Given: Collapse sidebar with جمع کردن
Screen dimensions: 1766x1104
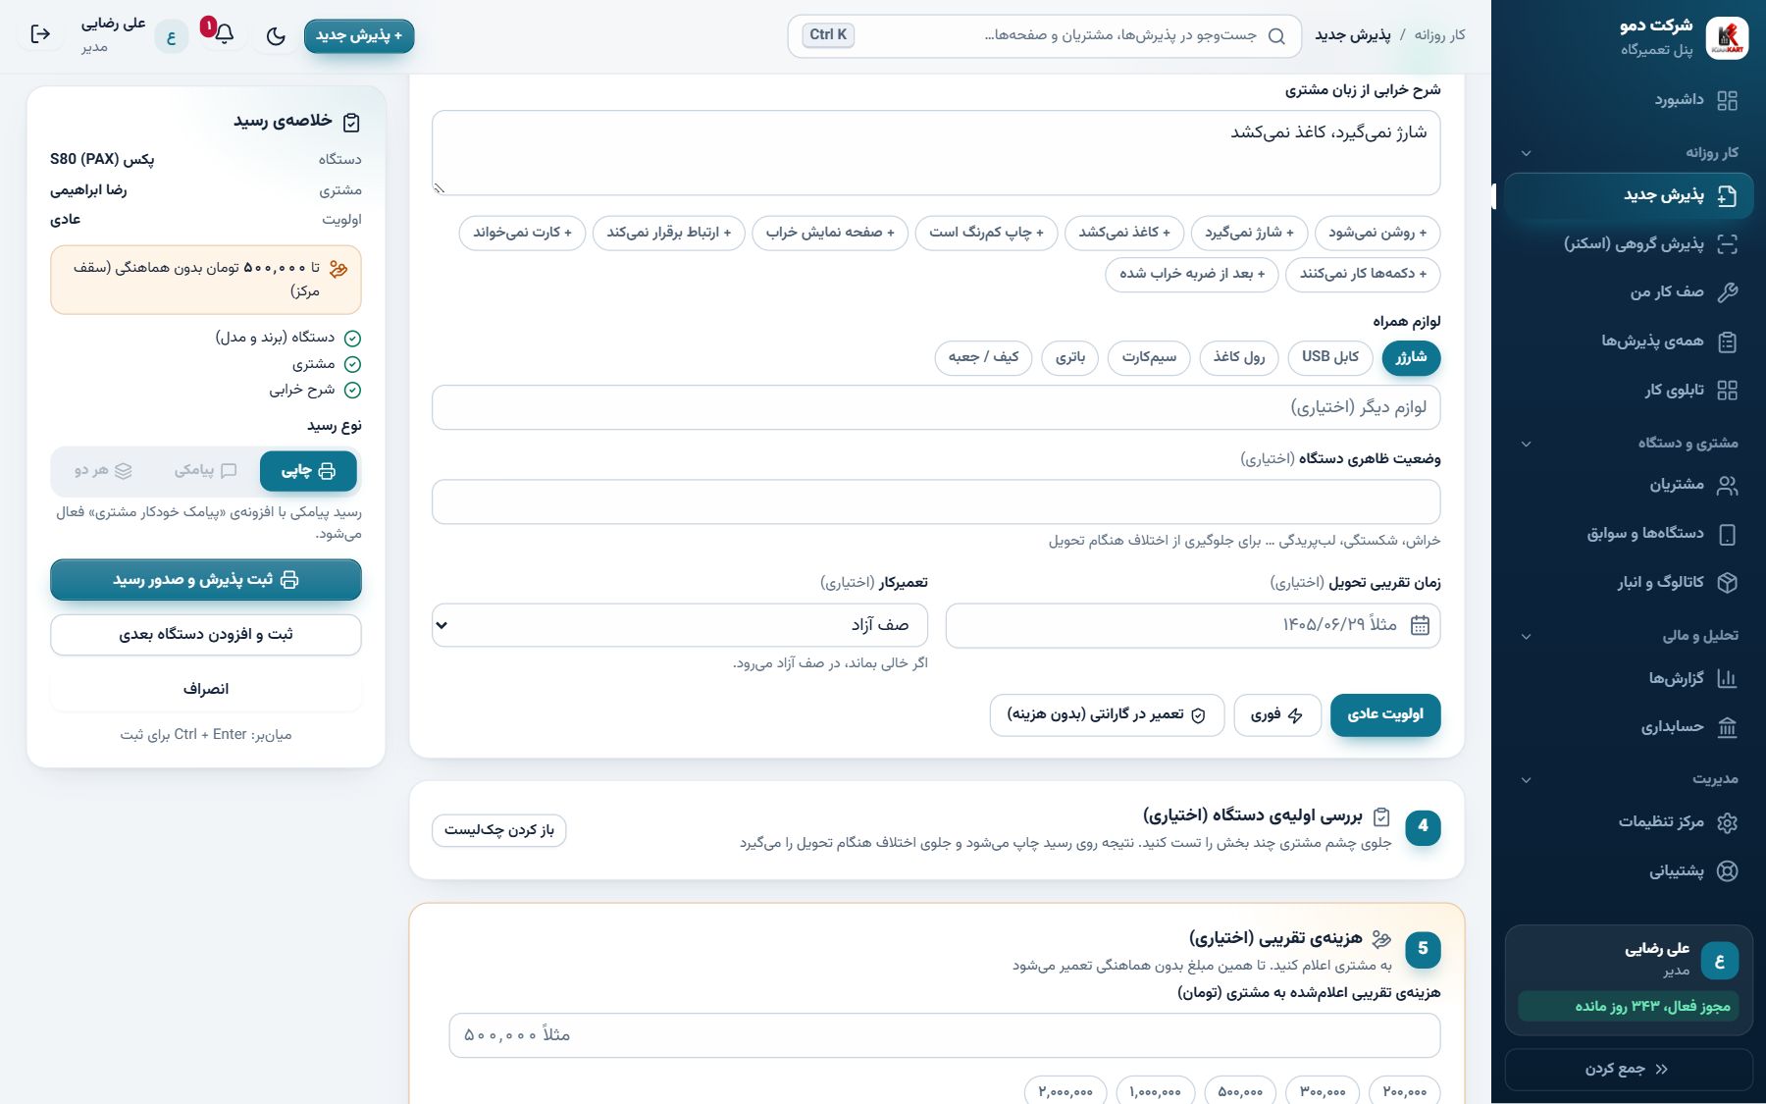Looking at the screenshot, I should pos(1629,1069).
